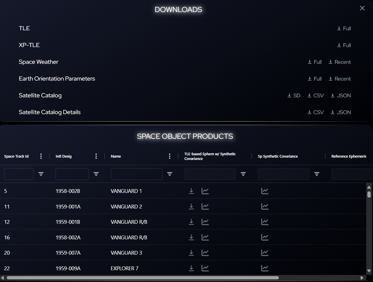Open filter options for Name column
373x282 pixels.
tap(170, 174)
